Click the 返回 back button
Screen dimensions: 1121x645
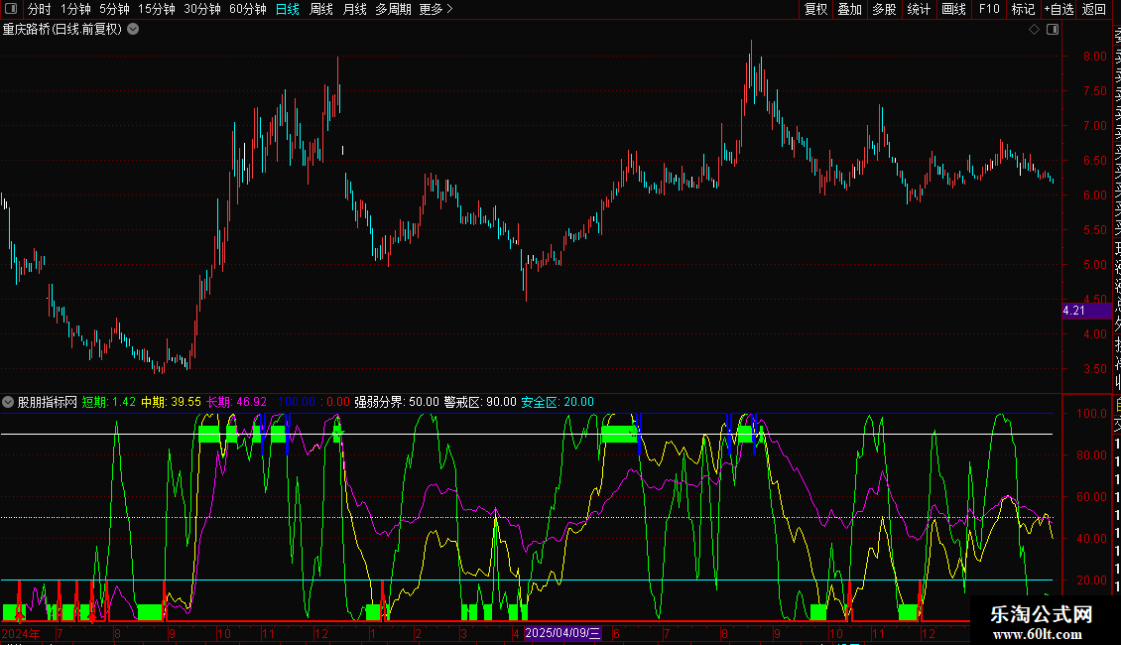point(1094,9)
